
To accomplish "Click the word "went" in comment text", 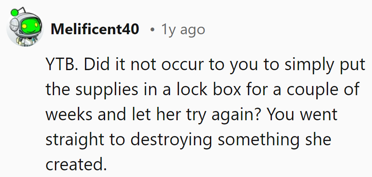I will click(319, 115).
